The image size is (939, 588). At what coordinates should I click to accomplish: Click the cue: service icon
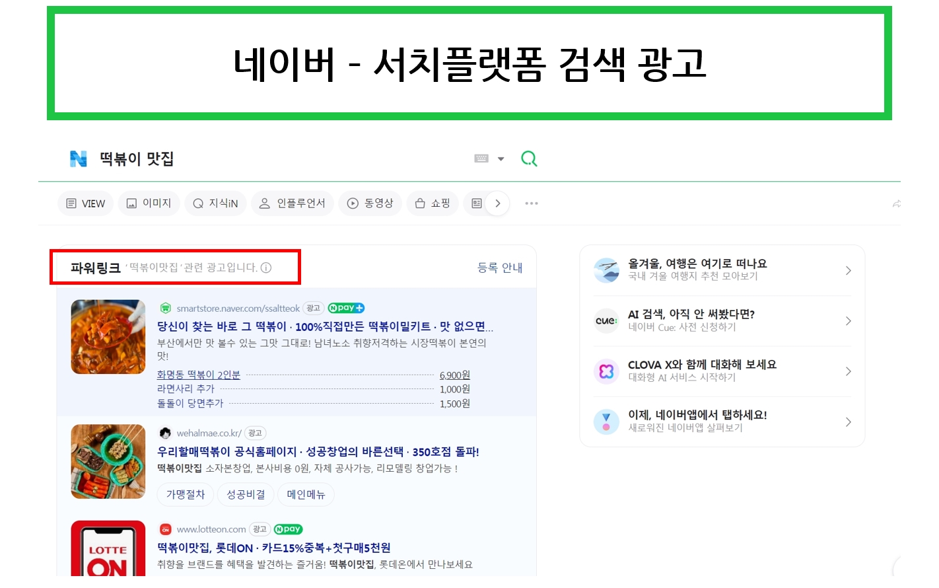point(606,320)
